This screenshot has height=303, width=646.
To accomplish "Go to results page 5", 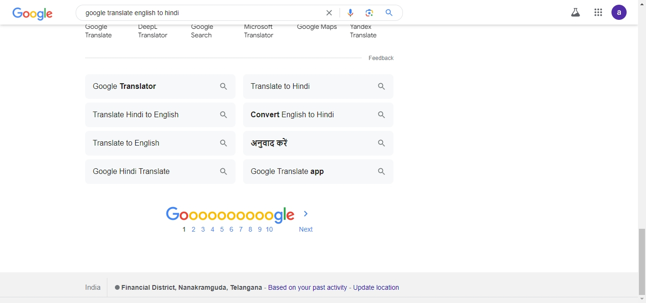I will tap(222, 229).
